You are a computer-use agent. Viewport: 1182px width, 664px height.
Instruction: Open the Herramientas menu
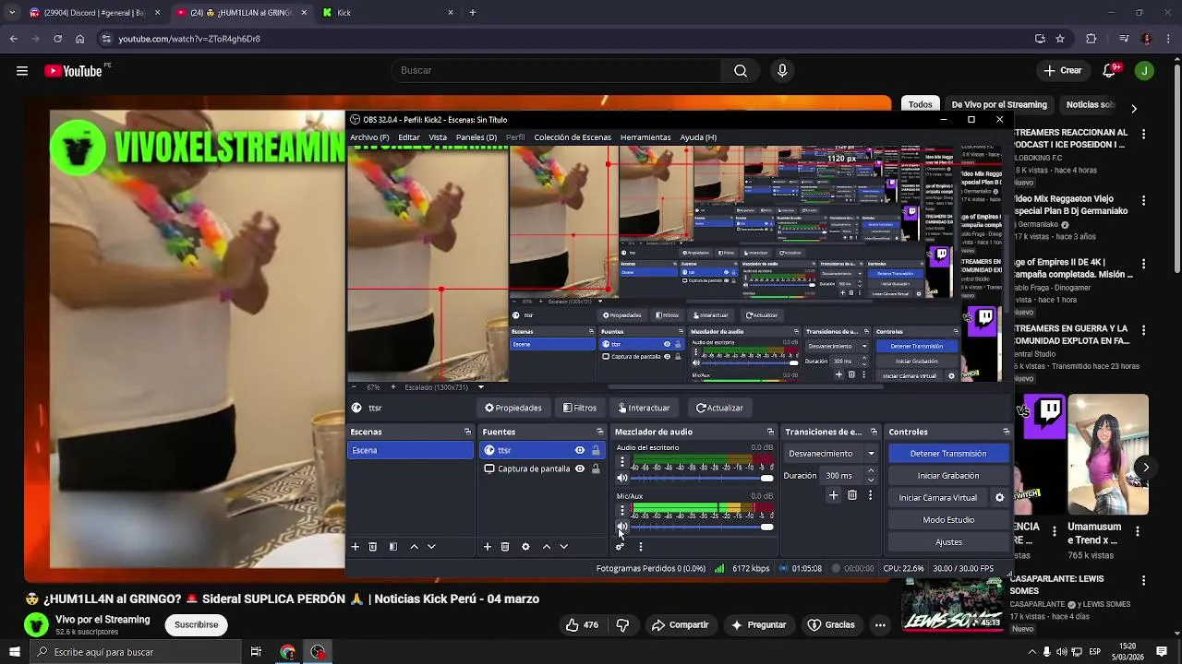[645, 137]
